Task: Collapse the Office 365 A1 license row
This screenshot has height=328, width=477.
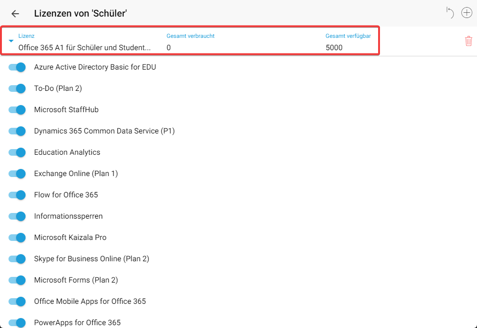Action: tap(11, 41)
